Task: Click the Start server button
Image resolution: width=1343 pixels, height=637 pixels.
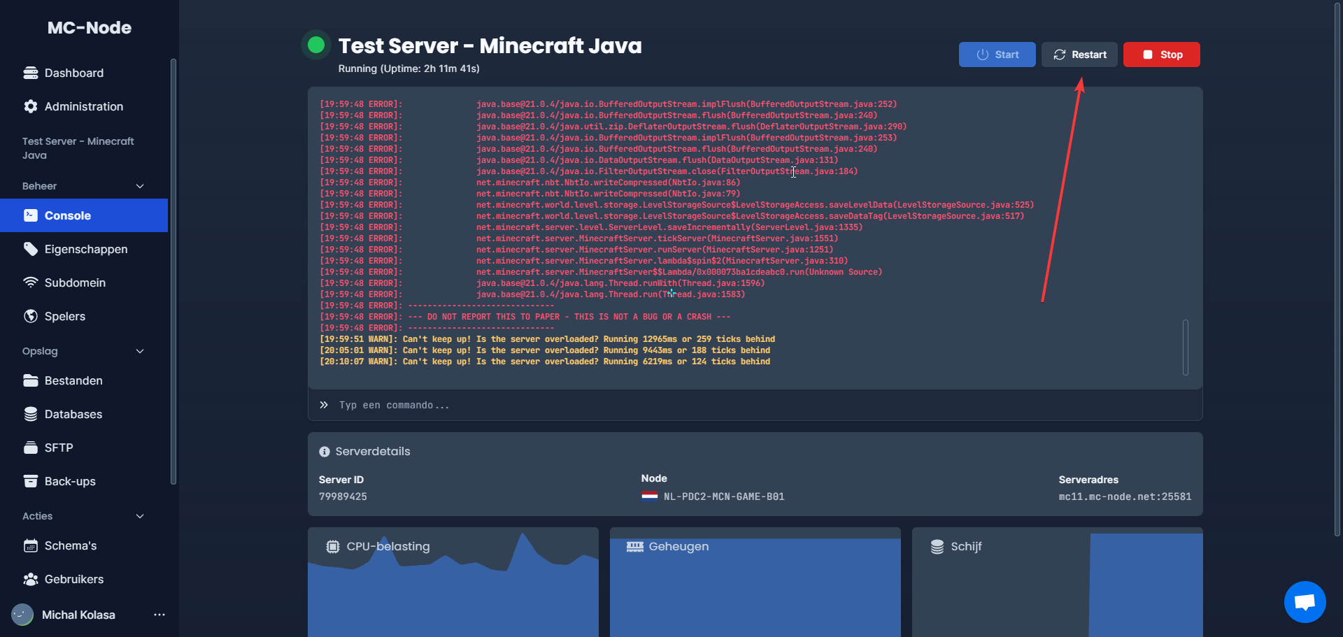Action: tap(997, 55)
